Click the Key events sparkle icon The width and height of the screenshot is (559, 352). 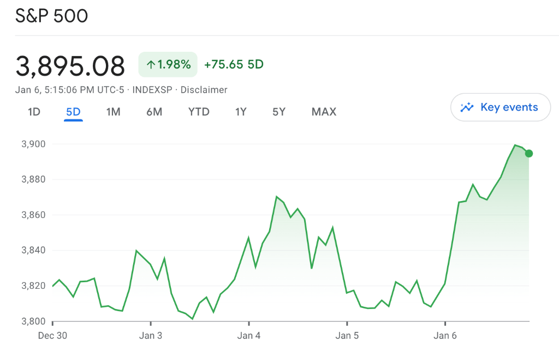(x=467, y=107)
